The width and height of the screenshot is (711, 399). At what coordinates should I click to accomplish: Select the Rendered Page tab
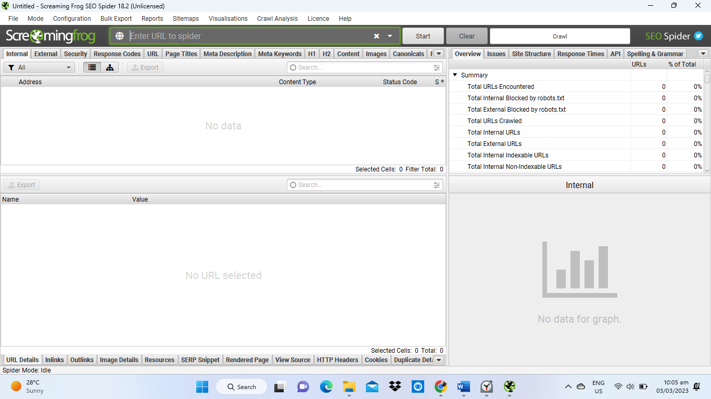247,360
